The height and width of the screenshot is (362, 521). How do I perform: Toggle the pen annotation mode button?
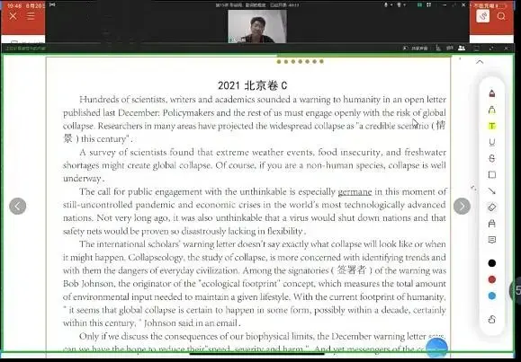click(x=483, y=16)
